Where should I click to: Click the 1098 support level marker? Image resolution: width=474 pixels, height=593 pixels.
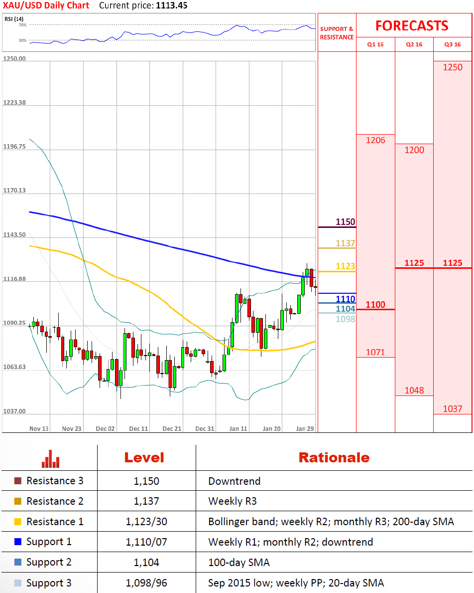[x=346, y=319]
